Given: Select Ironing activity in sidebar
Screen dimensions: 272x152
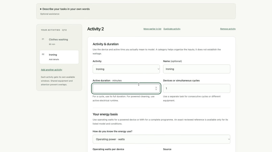Looking at the screenshot, I should pos(59,57).
